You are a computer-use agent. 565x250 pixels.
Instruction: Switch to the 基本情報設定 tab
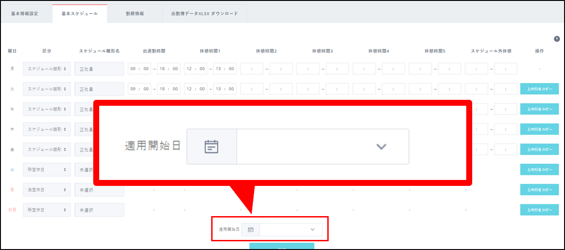click(x=25, y=14)
